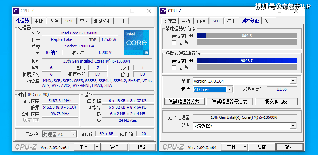Click 核心数 value 6P + 8E
Image resolution: width=318 pixels, height=155 pixels.
click(x=106, y=134)
